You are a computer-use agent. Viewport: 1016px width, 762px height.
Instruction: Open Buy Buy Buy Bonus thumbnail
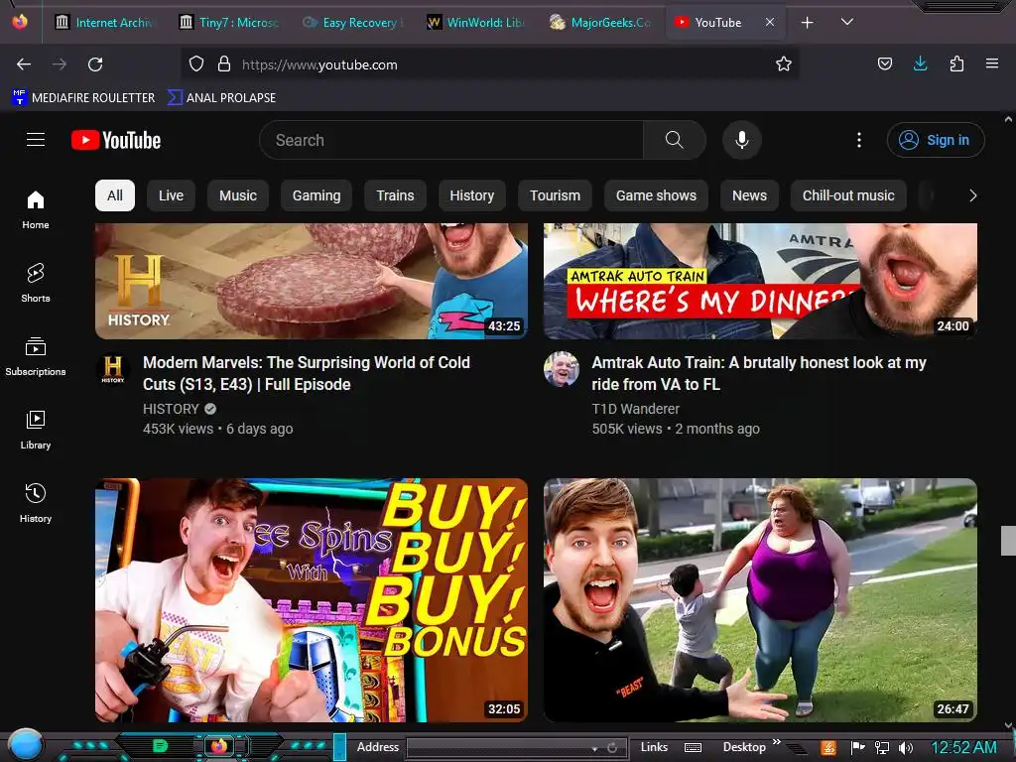pyautogui.click(x=312, y=600)
